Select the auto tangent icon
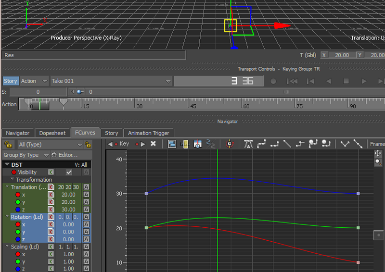385x272 pixels. (248, 144)
